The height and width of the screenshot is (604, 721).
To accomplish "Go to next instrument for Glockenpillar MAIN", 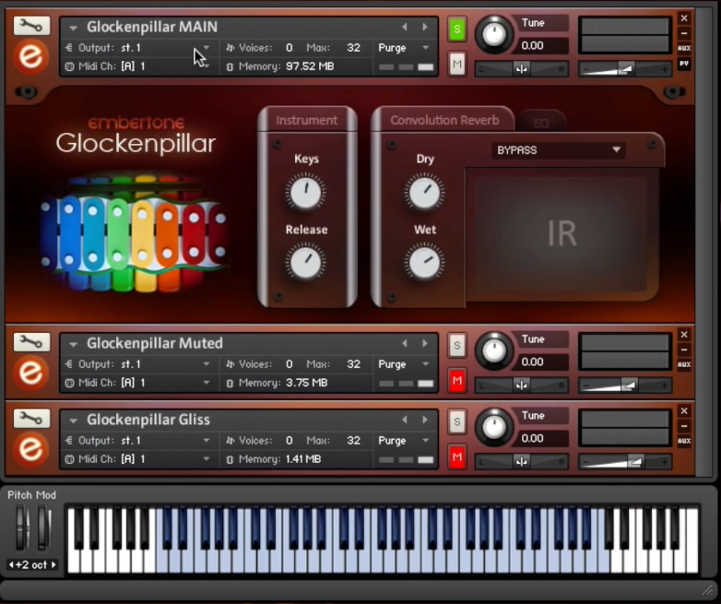I will click(425, 27).
